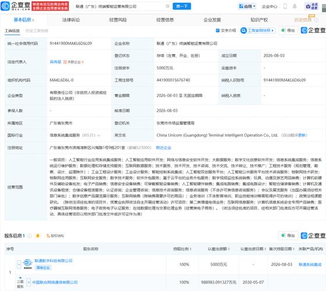This screenshot has width=326, height=291.
Task: Collapse the 联通数字科技有限公司 shareholder row
Action: [19, 264]
